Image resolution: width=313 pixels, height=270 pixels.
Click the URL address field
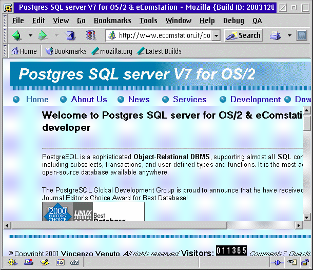pos(164,35)
